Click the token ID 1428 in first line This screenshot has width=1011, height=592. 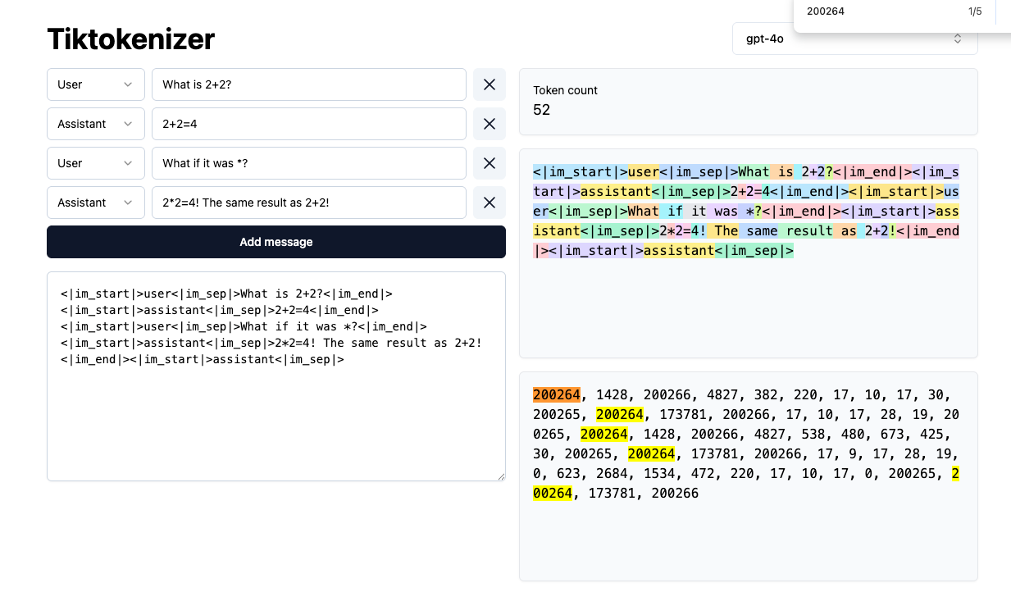(x=613, y=394)
